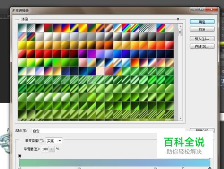224x169 pixels.
Task: Click the green-to-blue gradient bar
Action: point(115,163)
